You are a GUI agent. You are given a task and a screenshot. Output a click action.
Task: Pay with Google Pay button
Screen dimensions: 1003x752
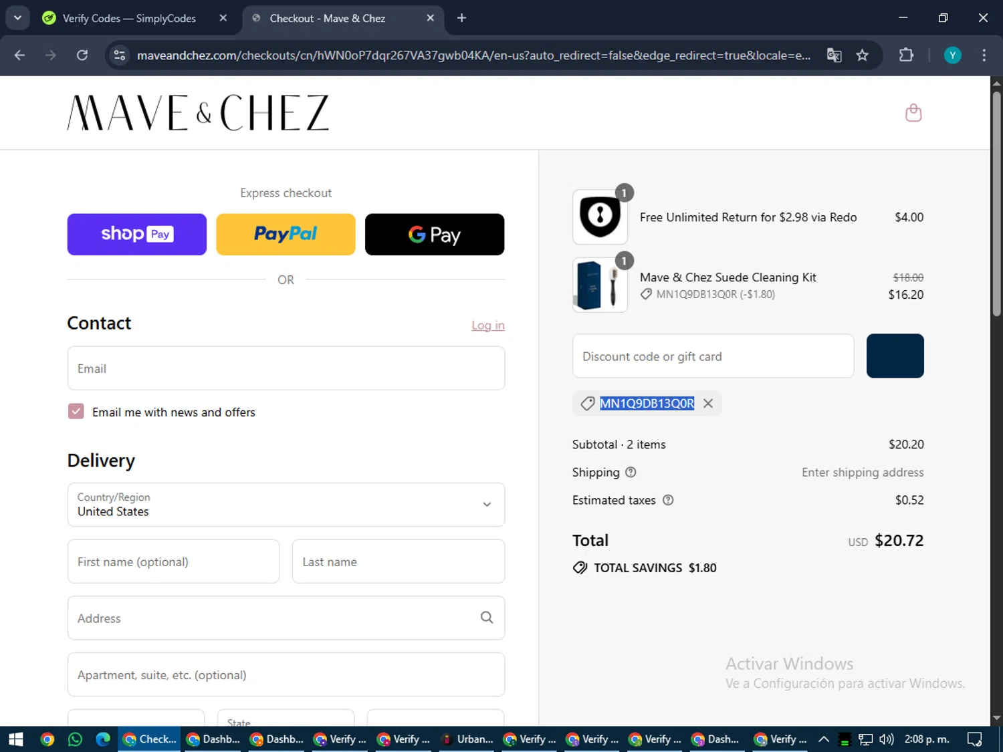pyautogui.click(x=435, y=235)
